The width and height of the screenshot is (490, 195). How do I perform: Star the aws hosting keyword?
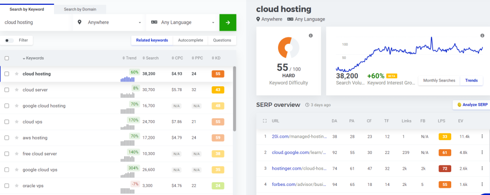click(17, 138)
